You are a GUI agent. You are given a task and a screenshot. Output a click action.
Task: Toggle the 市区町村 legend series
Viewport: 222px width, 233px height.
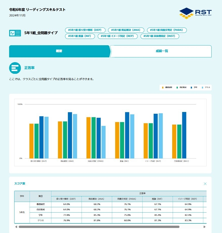point(181,87)
